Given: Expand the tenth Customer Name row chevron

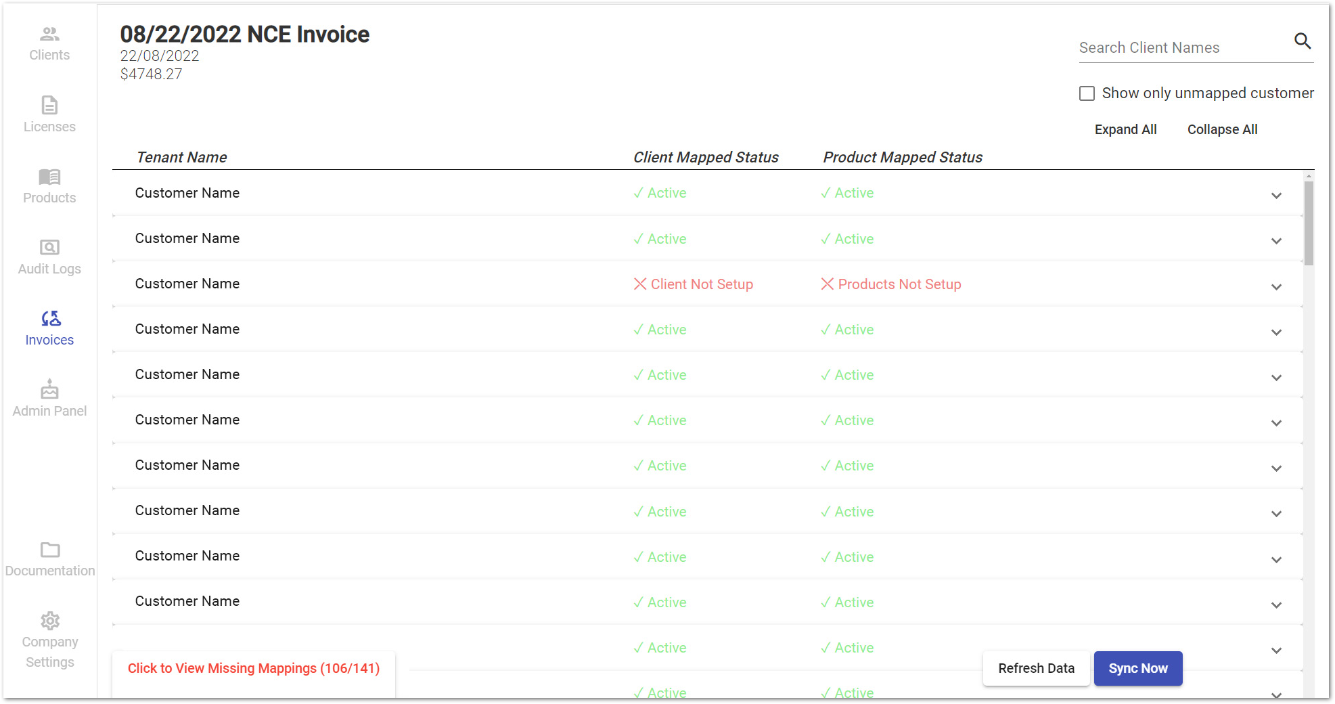Looking at the screenshot, I should pyautogui.click(x=1276, y=605).
